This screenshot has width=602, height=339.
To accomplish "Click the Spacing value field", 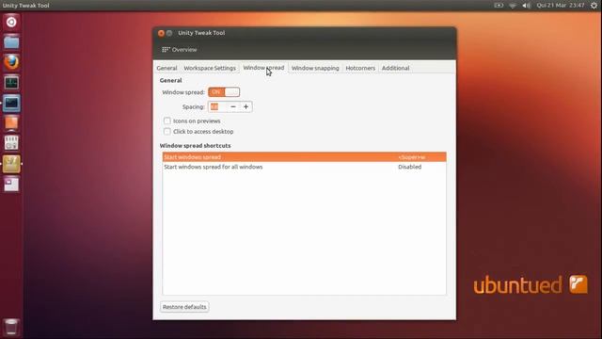I will 217,106.
